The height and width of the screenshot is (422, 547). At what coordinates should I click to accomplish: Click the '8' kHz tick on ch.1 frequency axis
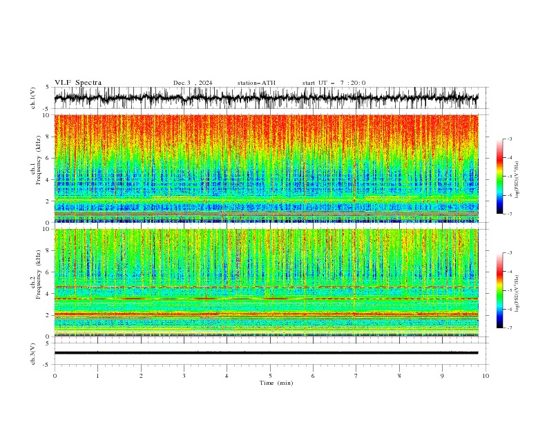(48, 137)
